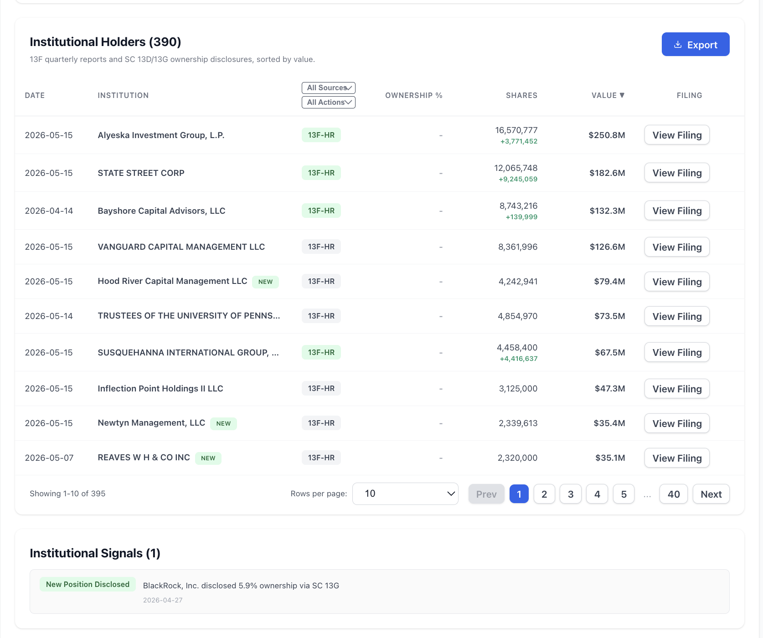Click the New Position Disclosed signal badge
Viewport: 763px width, 638px height.
tap(88, 584)
